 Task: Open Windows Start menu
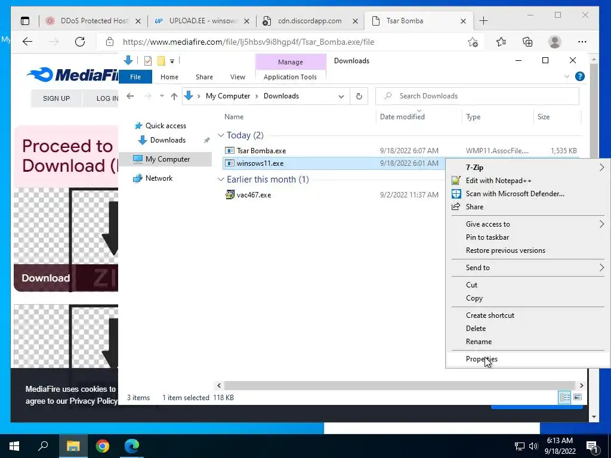(14, 446)
